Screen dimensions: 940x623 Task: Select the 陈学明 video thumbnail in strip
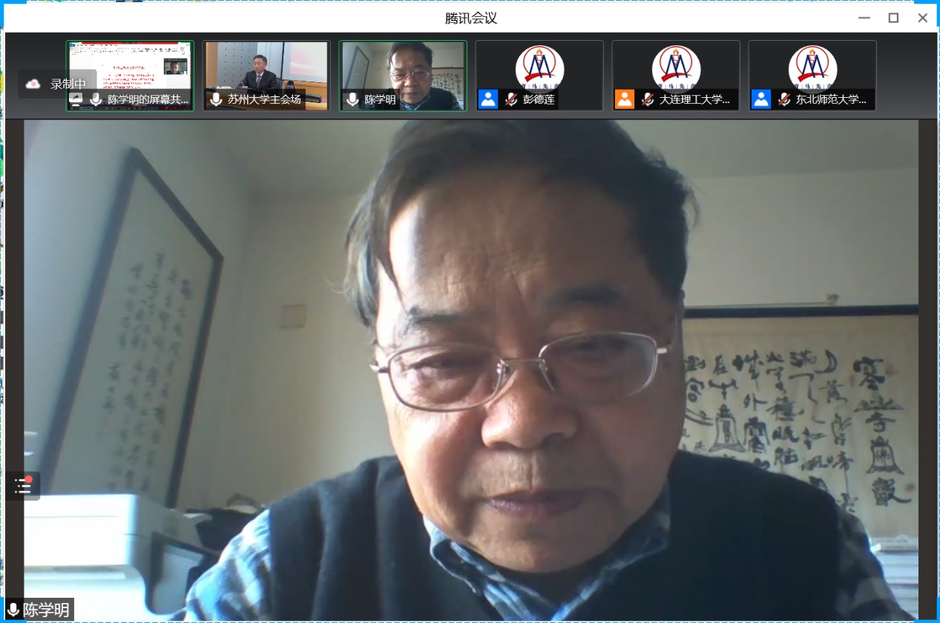tap(403, 67)
